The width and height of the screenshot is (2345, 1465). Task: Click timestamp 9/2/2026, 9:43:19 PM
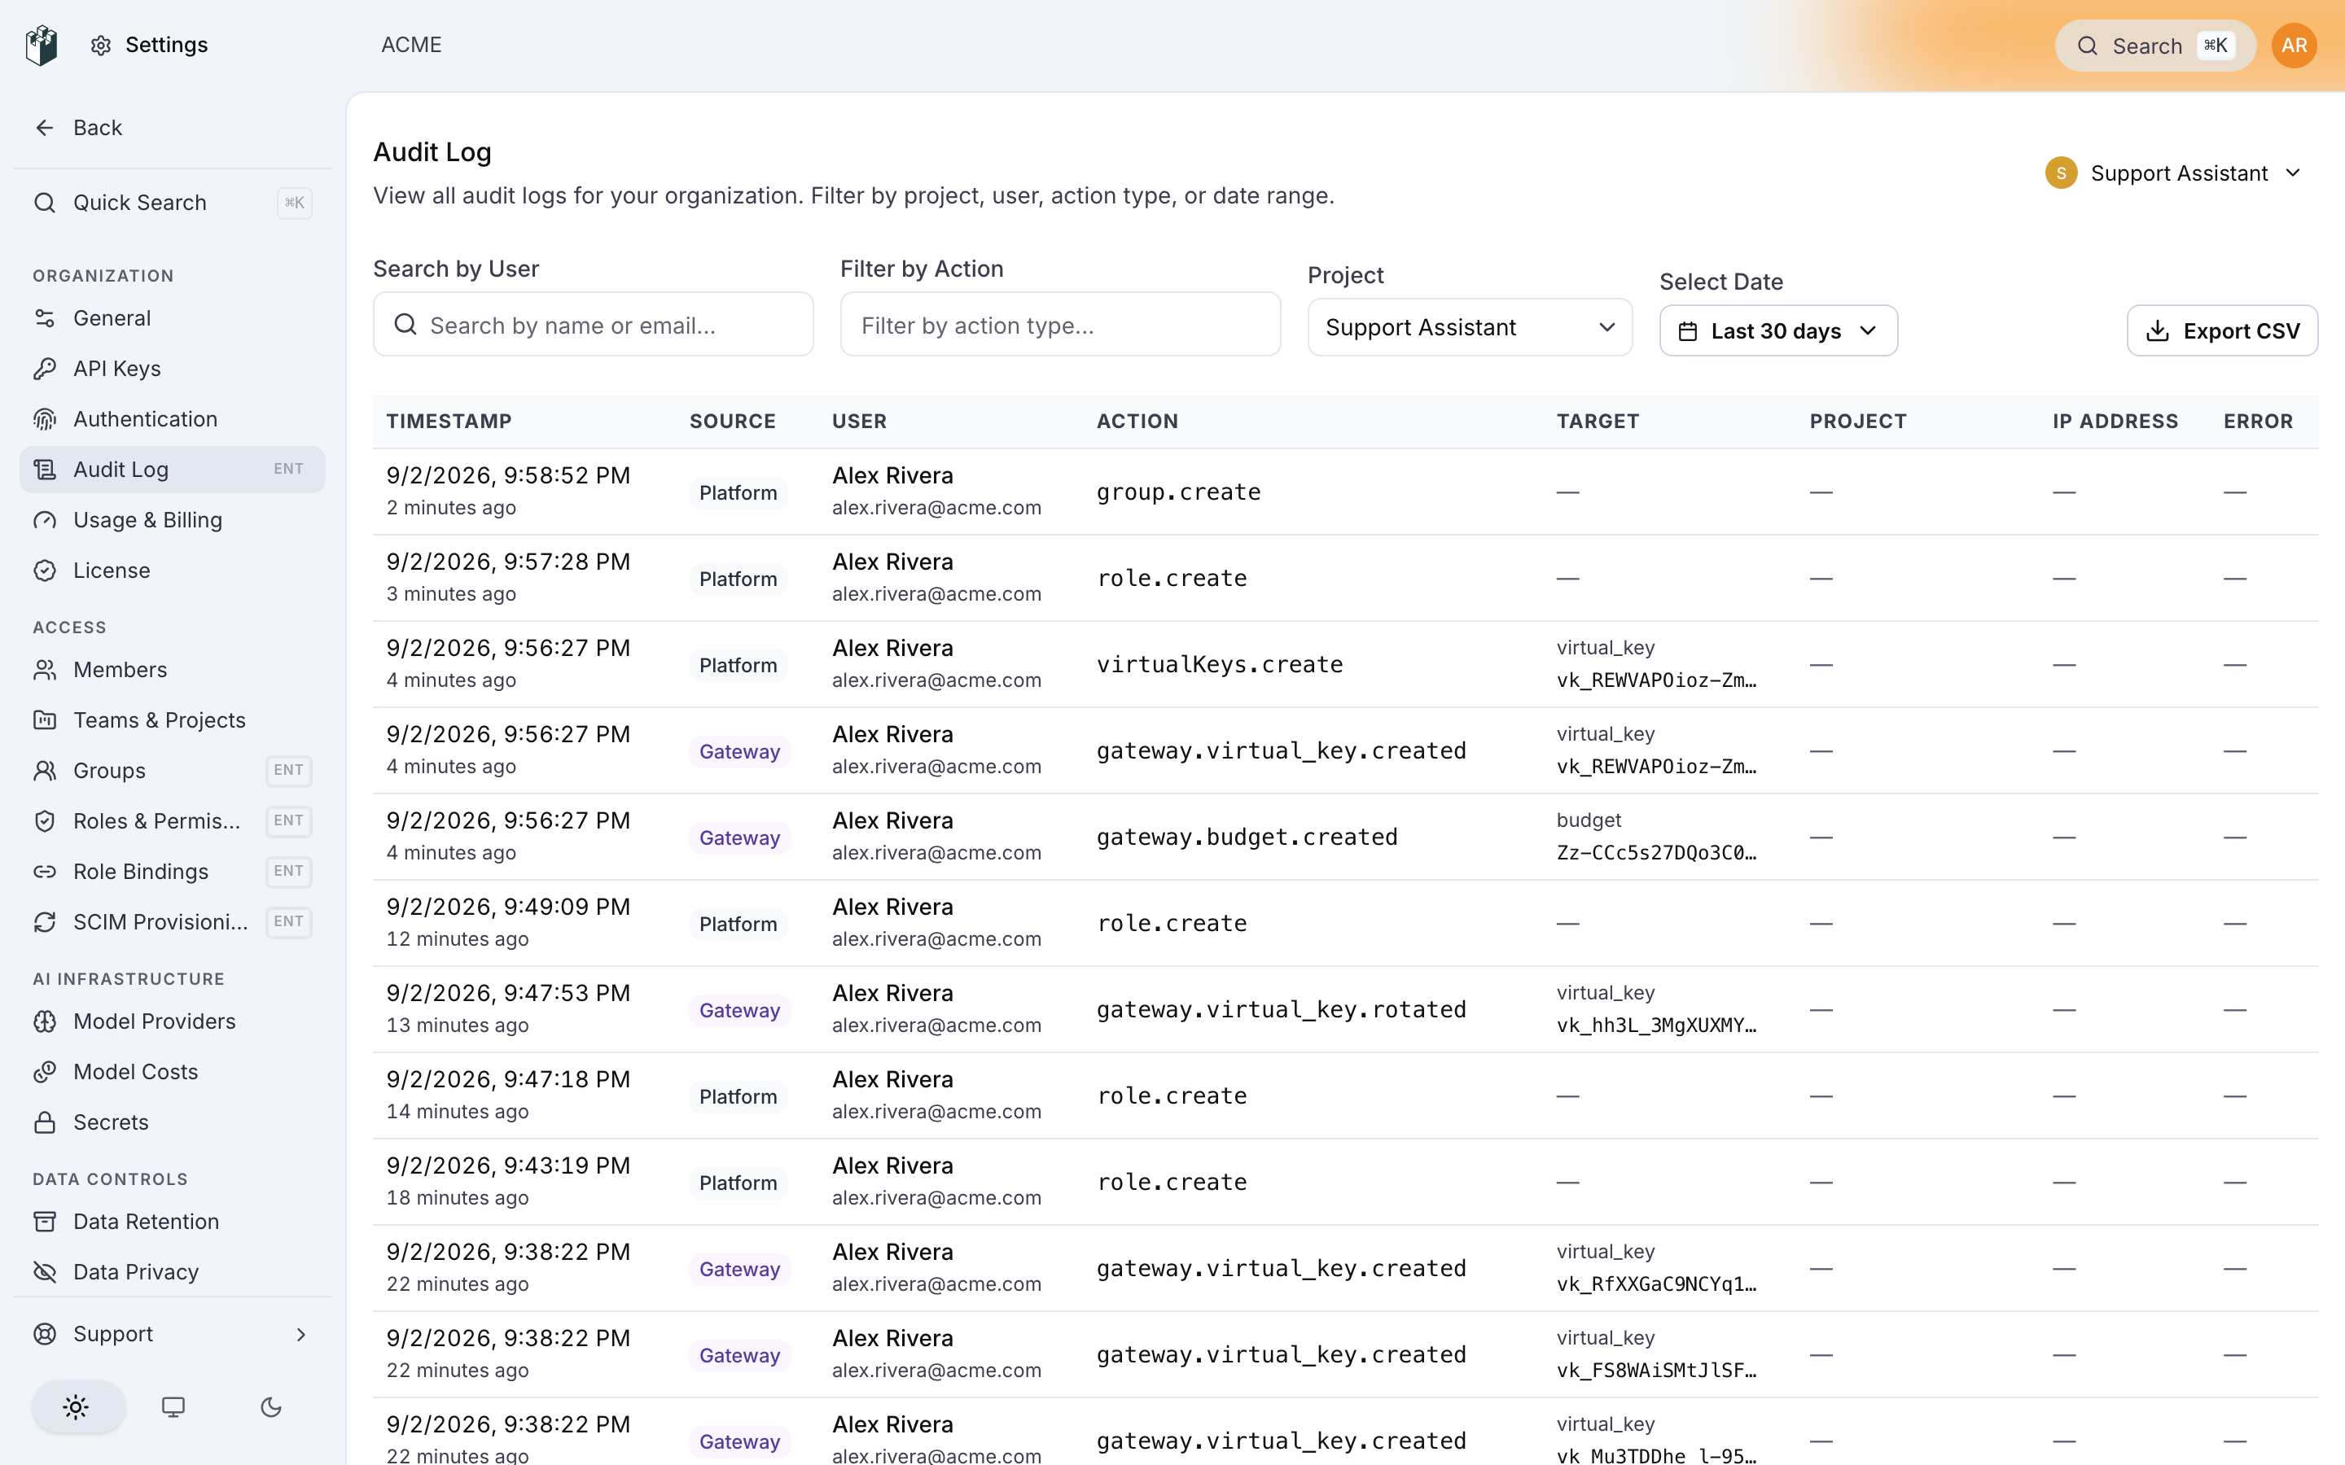pos(508,1165)
